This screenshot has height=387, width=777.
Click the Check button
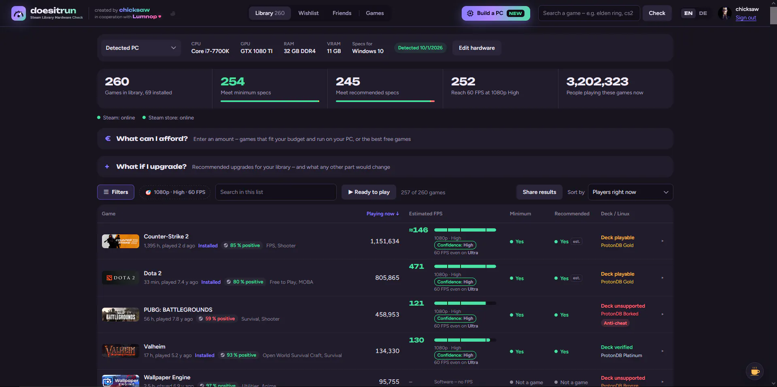click(657, 13)
